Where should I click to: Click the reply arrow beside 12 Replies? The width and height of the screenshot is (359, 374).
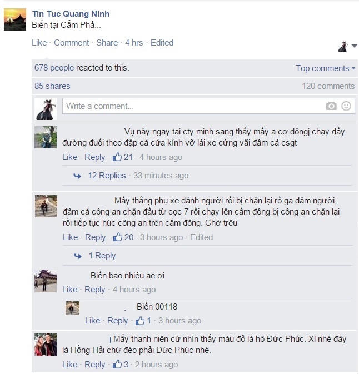point(77,176)
